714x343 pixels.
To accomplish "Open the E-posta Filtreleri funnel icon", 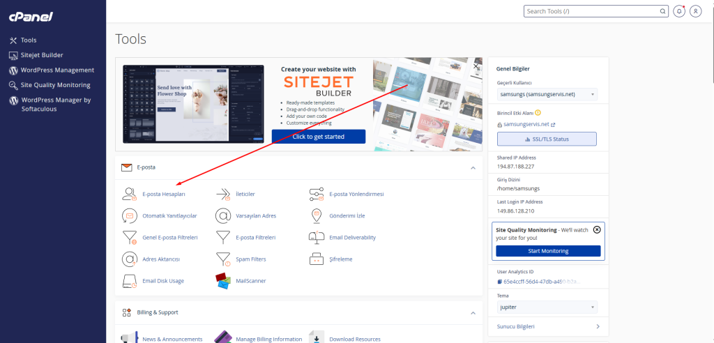I will click(x=223, y=237).
